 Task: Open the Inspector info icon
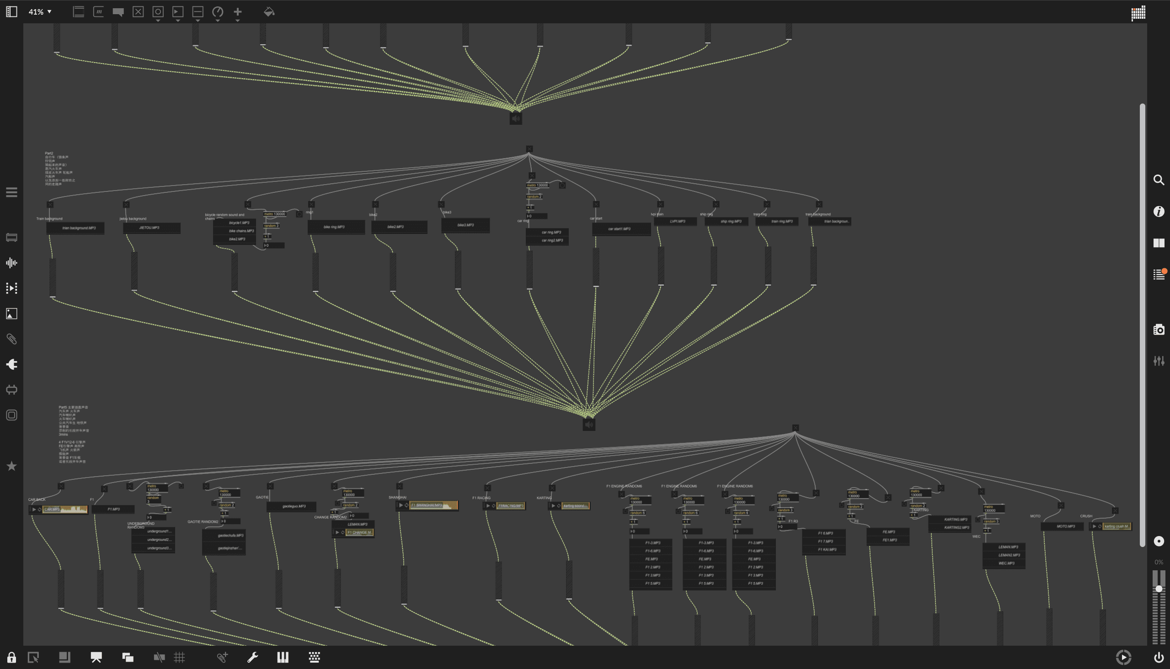tap(1159, 212)
